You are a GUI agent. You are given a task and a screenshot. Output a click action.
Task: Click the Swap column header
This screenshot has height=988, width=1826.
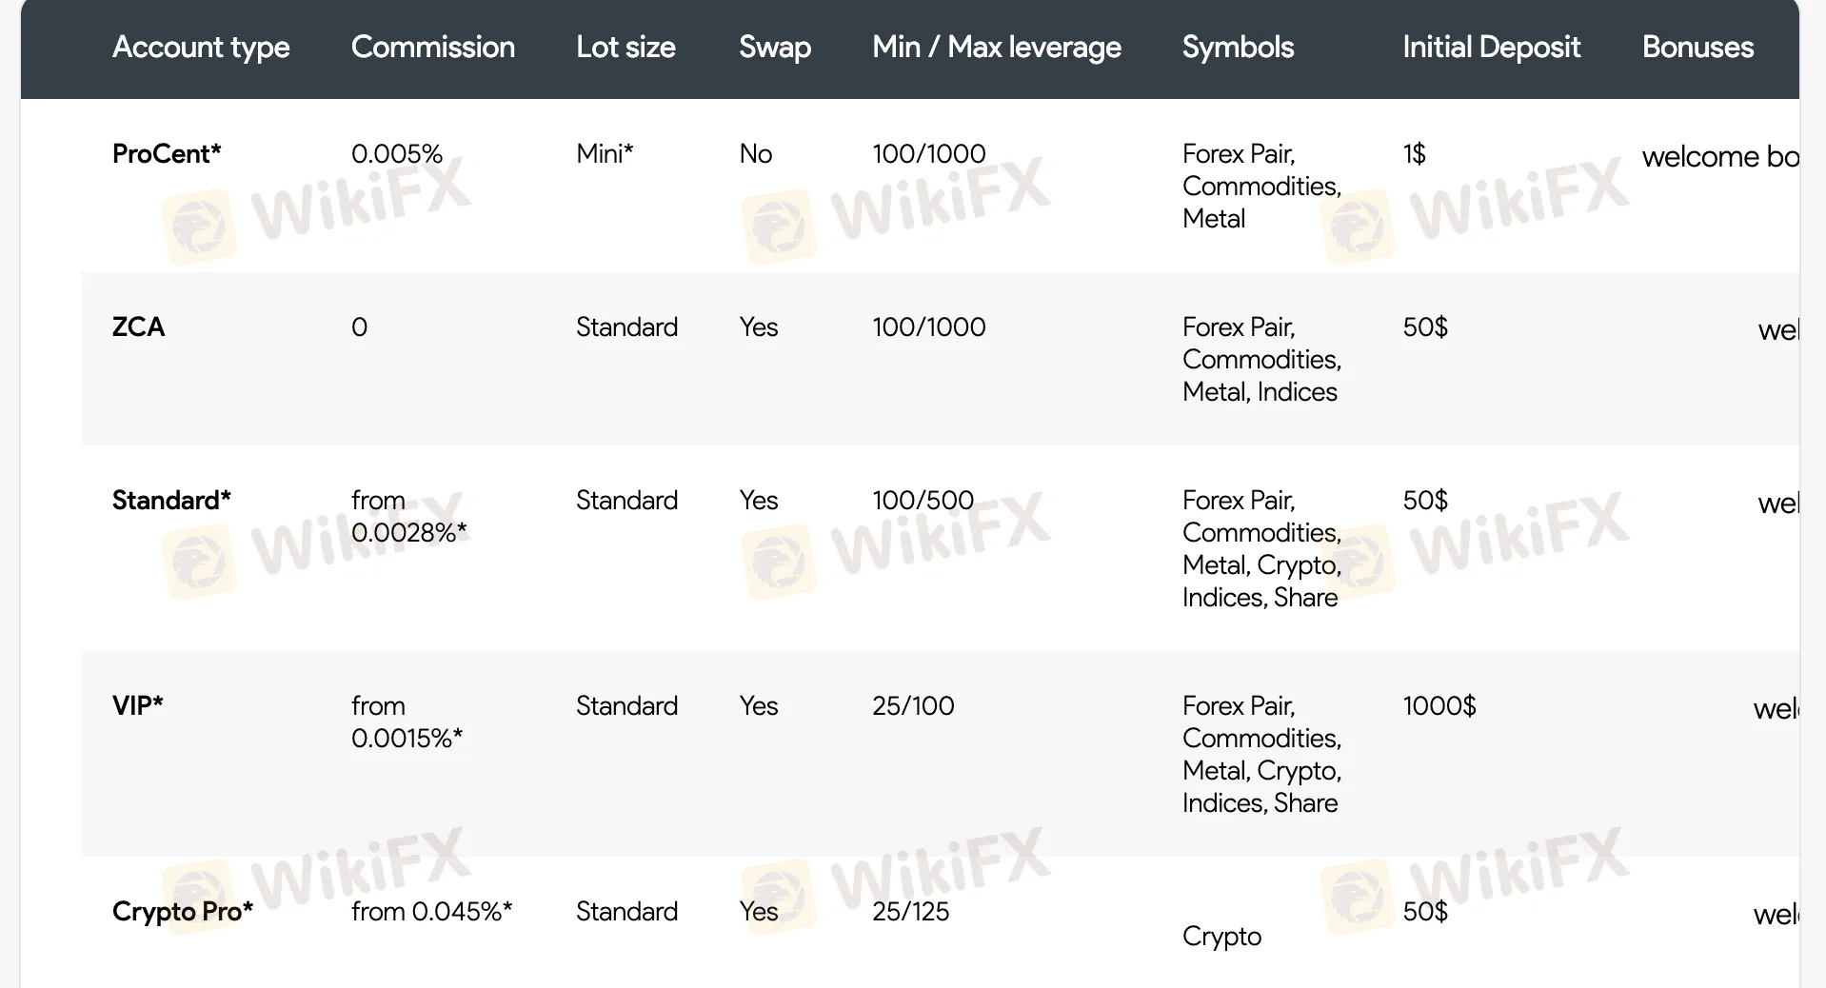(x=775, y=48)
